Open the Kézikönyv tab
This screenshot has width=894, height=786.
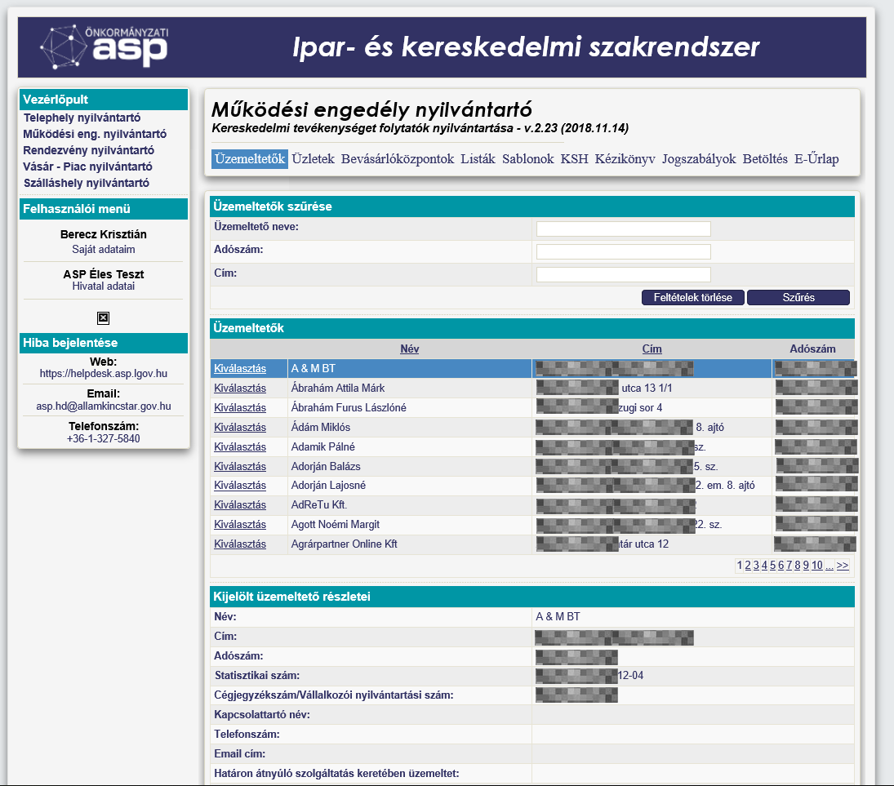(625, 159)
